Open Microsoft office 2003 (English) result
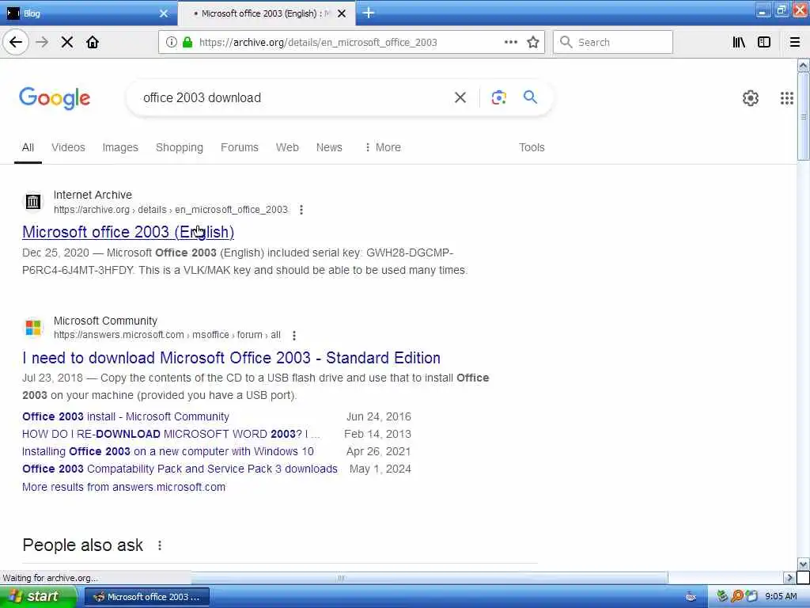Screen dimensions: 810x608 [128, 232]
